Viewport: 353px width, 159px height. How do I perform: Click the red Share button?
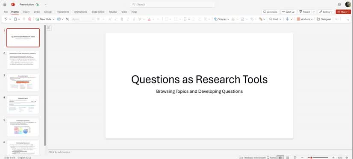(343, 12)
